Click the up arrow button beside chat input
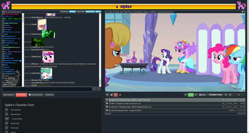 pyautogui.click(x=94, y=89)
